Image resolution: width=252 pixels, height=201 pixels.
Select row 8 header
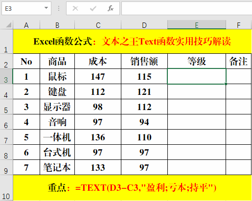tap(6, 152)
